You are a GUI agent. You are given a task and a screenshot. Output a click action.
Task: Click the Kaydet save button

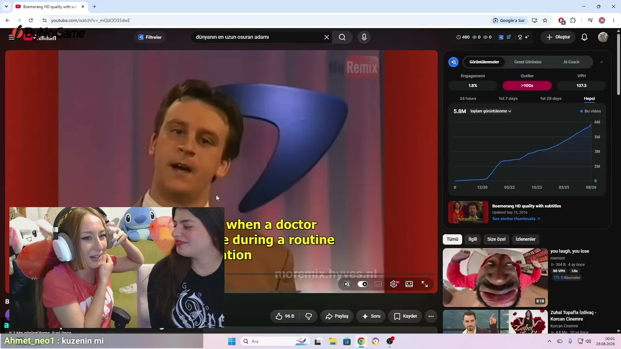pos(405,316)
